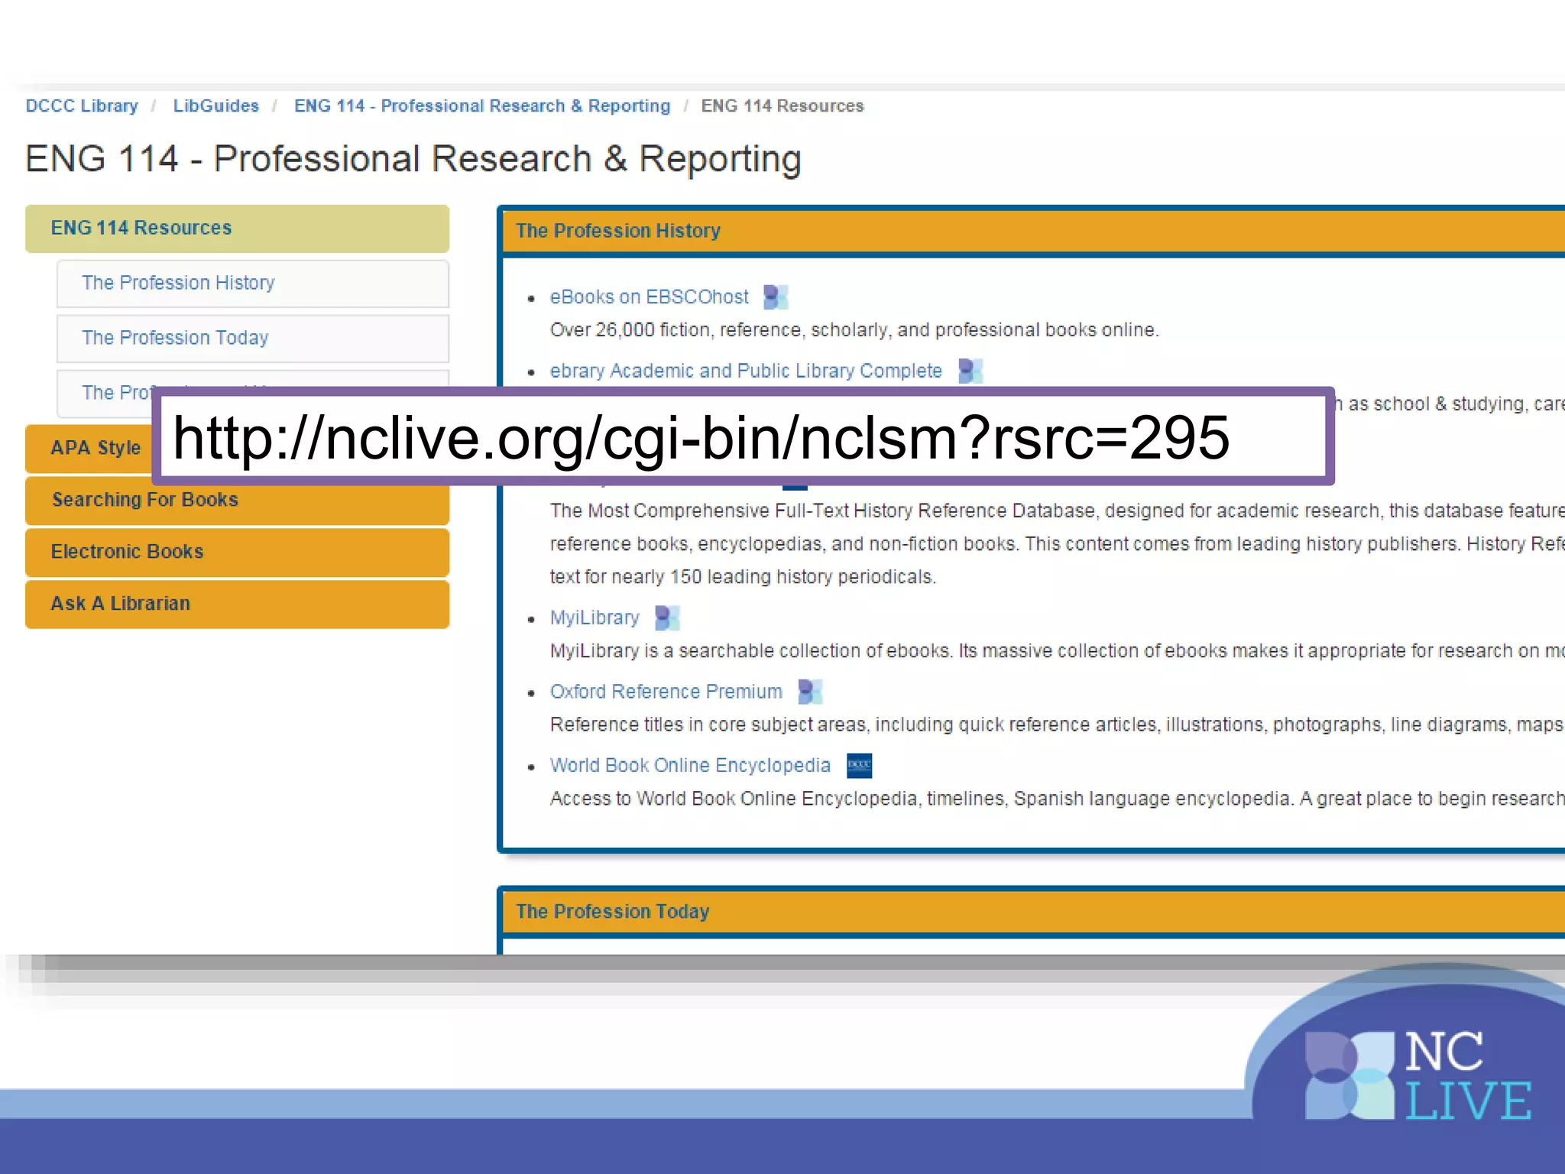Click The Profession Today box header
Viewport: 1565px width, 1174px height.
(x=1034, y=912)
